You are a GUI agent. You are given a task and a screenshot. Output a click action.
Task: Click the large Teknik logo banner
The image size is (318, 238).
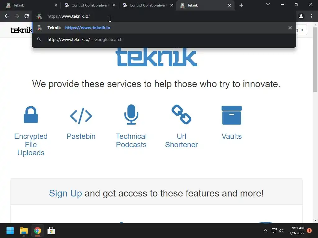(x=157, y=57)
